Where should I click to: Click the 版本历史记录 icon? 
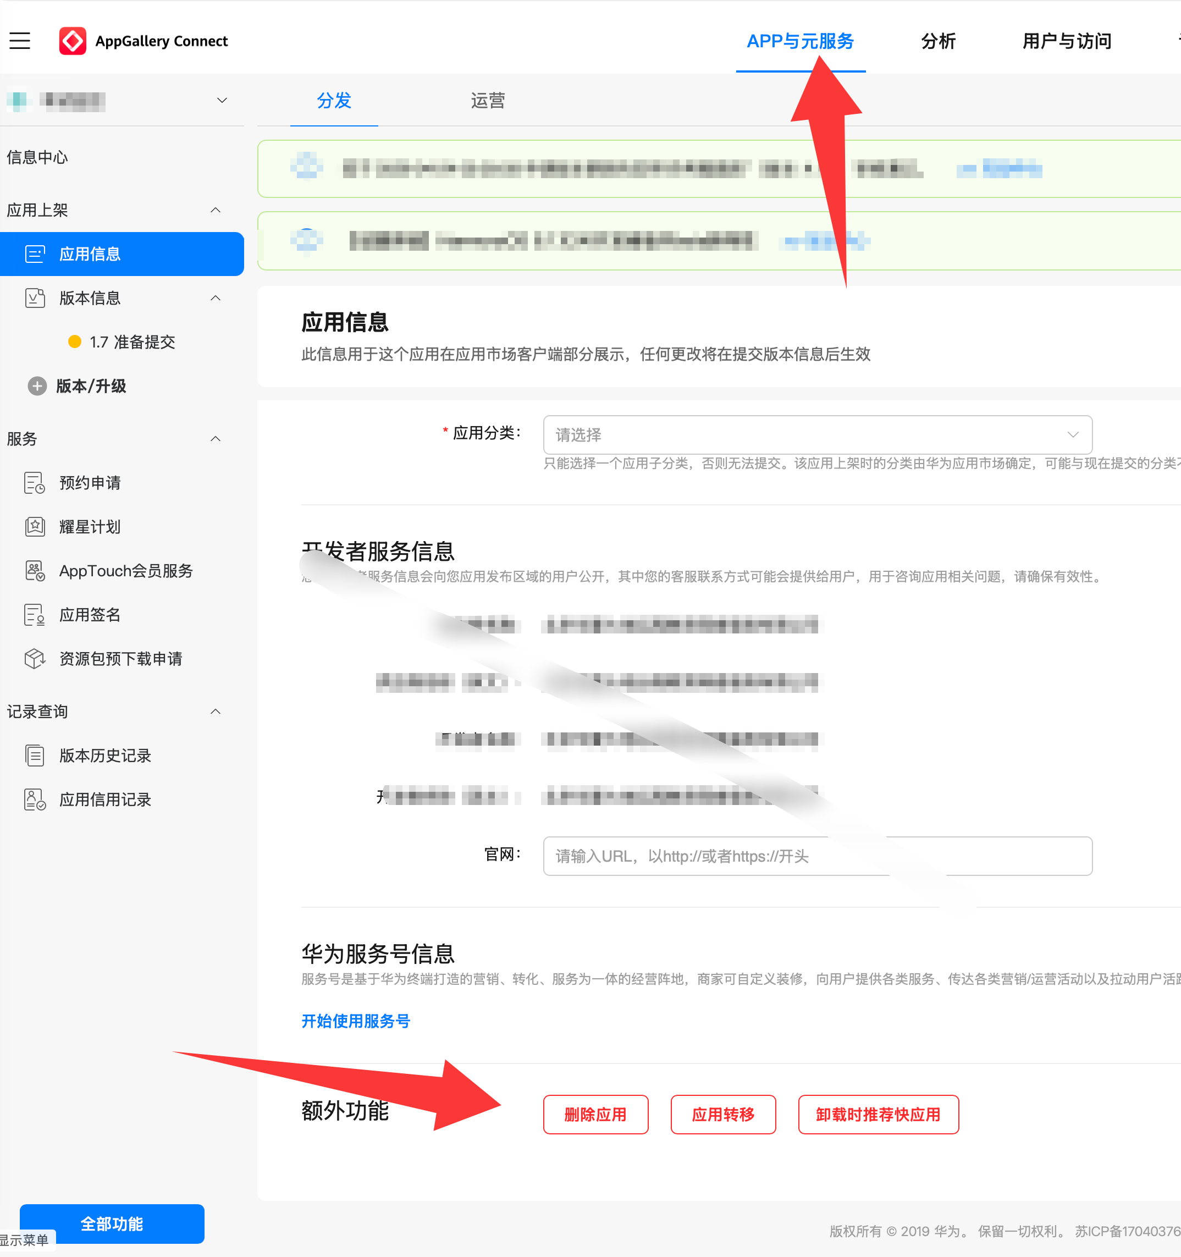[35, 756]
